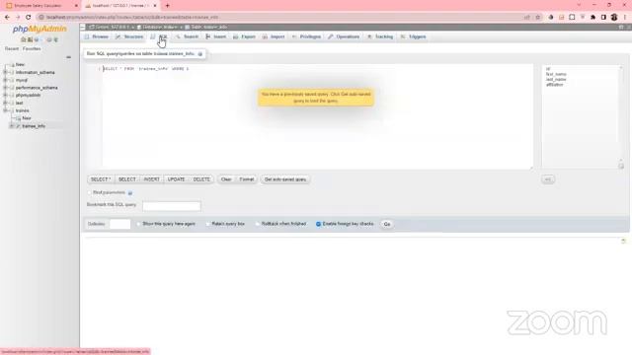Enable Rollback when finished checkbox
The image size is (632, 355).
pyautogui.click(x=258, y=224)
